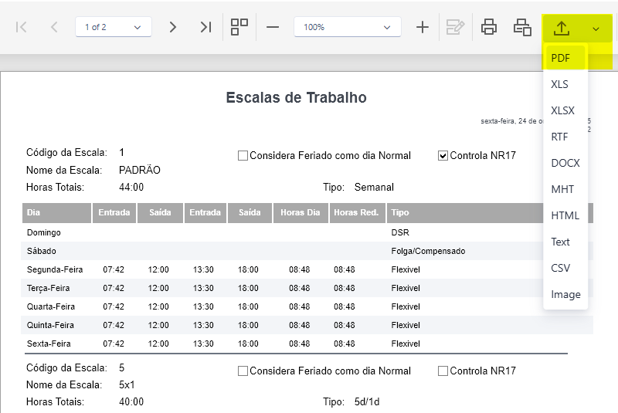Open the 100% zoom level dropdown
Viewport: 618px width, 413px height.
click(347, 27)
